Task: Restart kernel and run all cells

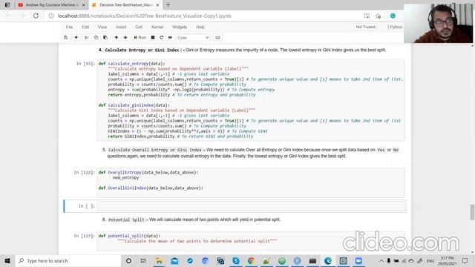Action: click(x=170, y=38)
